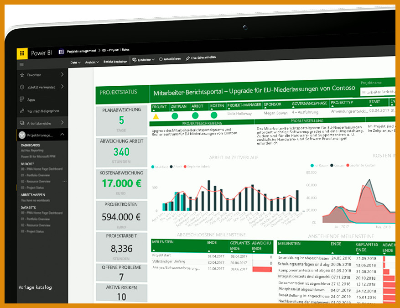Click the Aktualisieren toolbar label
400x308 pixels.
tap(172, 59)
